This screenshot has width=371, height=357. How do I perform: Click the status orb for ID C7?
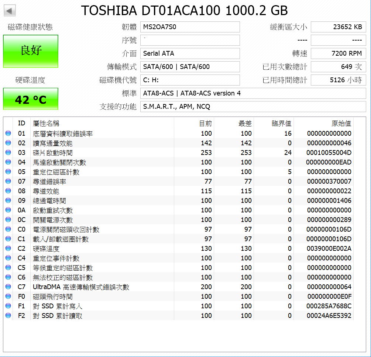8,287
